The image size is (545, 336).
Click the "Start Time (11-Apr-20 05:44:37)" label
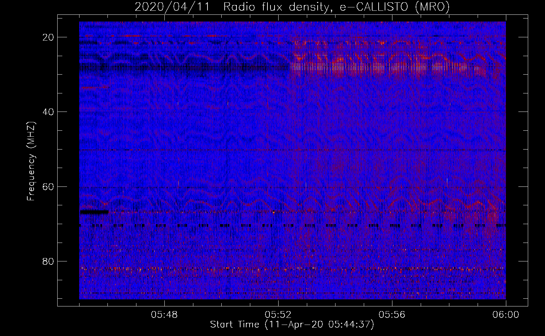(292, 325)
